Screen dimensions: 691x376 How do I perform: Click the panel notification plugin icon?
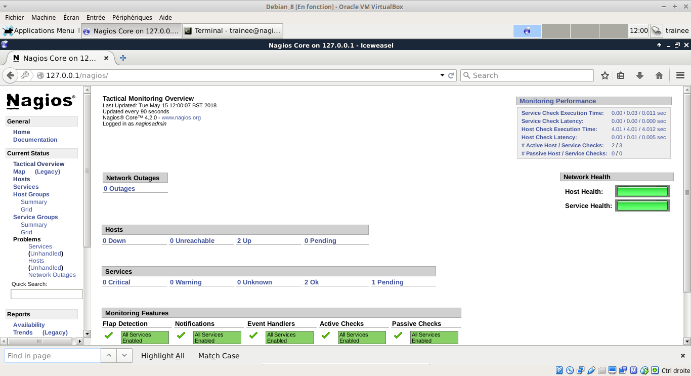click(x=657, y=31)
